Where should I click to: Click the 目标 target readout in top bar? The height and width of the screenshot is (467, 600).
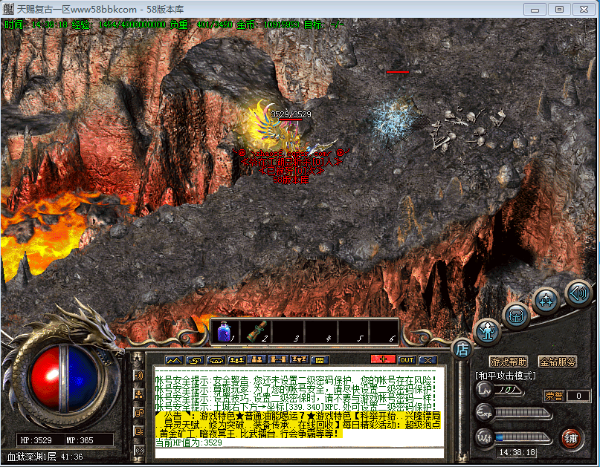(x=323, y=25)
